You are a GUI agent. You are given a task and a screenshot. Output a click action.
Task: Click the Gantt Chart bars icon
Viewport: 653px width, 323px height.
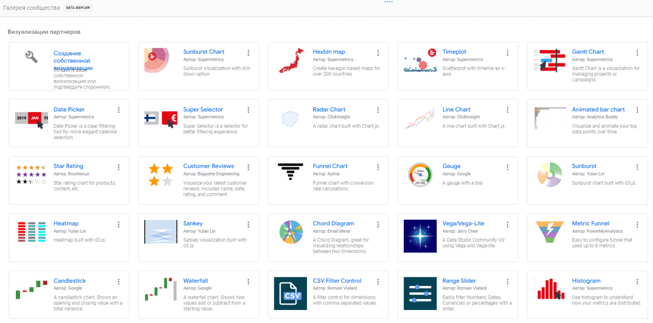pos(550,60)
